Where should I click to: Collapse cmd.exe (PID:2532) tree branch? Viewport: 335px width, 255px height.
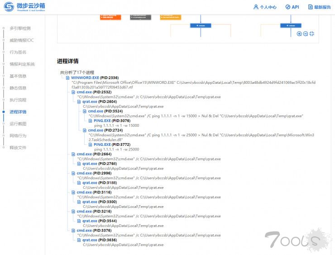[x=74, y=92]
